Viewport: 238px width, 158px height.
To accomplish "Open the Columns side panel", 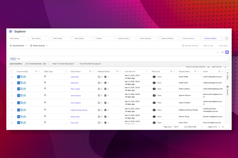I will click(228, 90).
